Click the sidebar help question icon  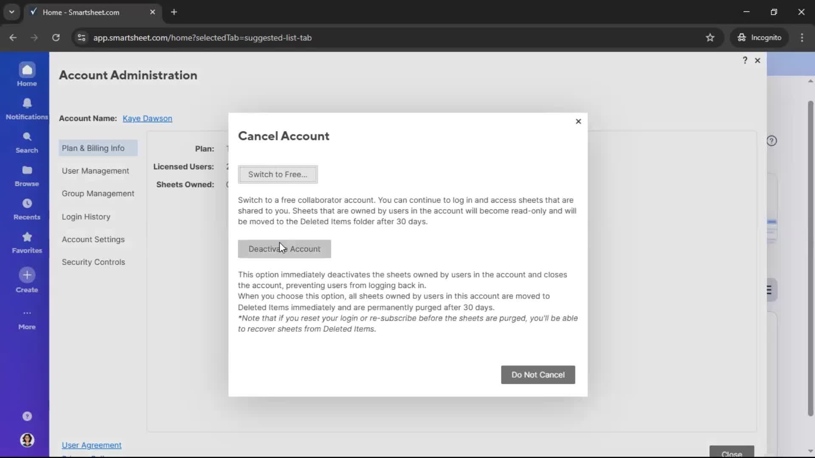(27, 416)
